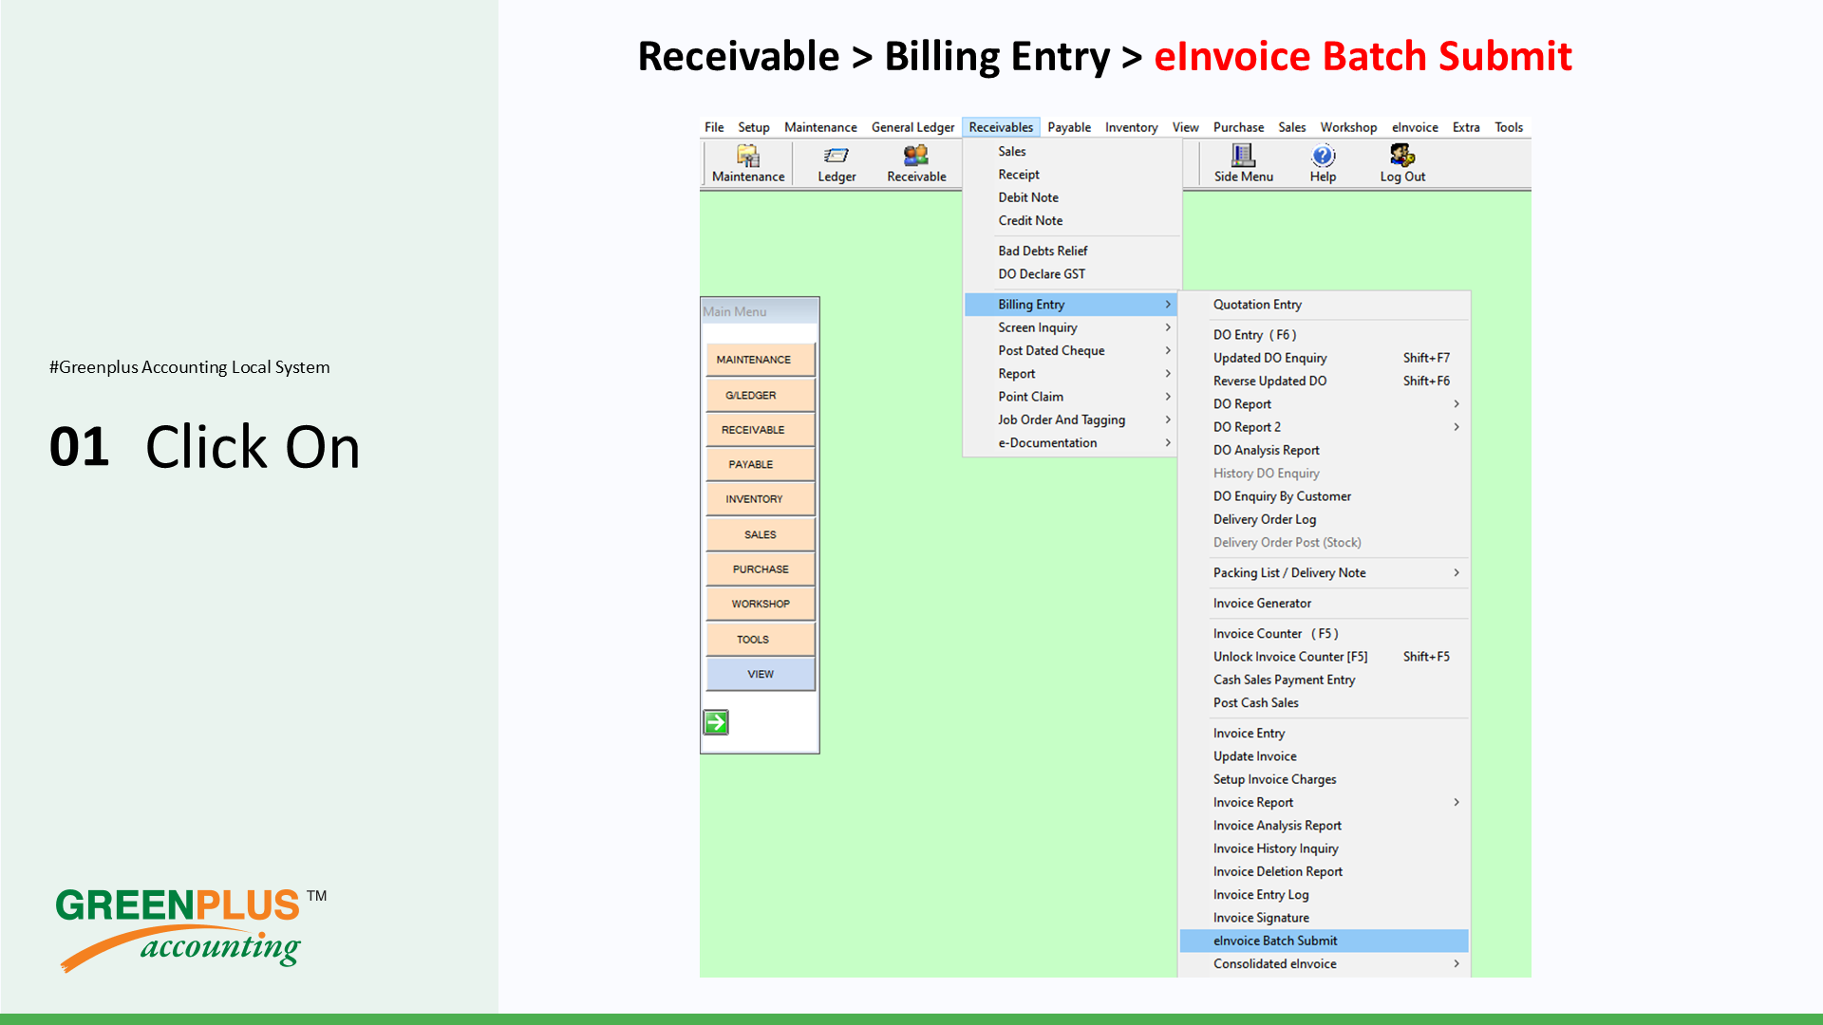The height and width of the screenshot is (1025, 1823).
Task: Open Invoice Counter (F5) item
Action: click(1324, 634)
